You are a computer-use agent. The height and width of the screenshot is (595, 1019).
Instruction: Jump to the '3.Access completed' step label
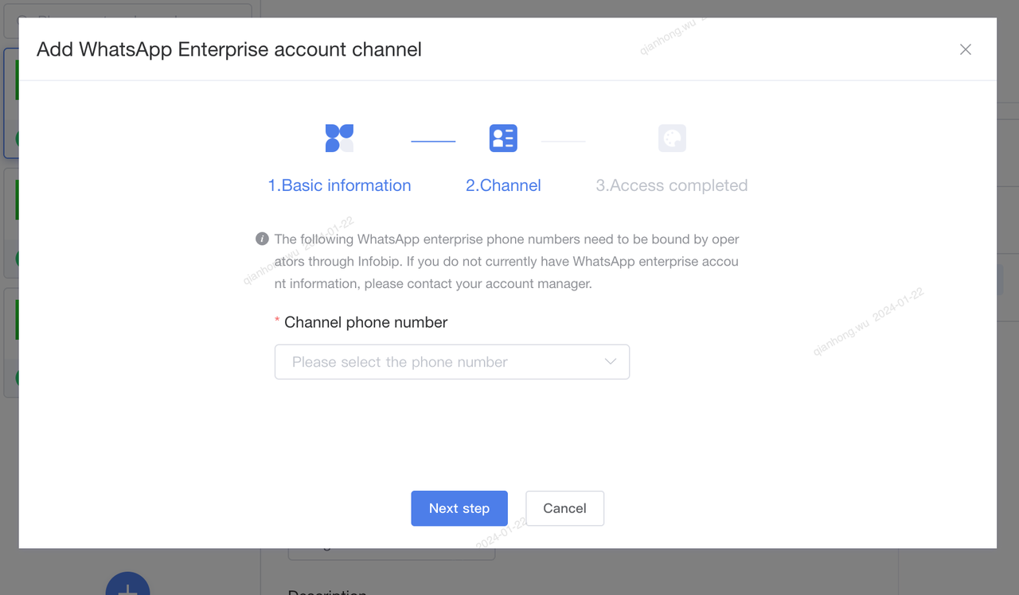(671, 185)
